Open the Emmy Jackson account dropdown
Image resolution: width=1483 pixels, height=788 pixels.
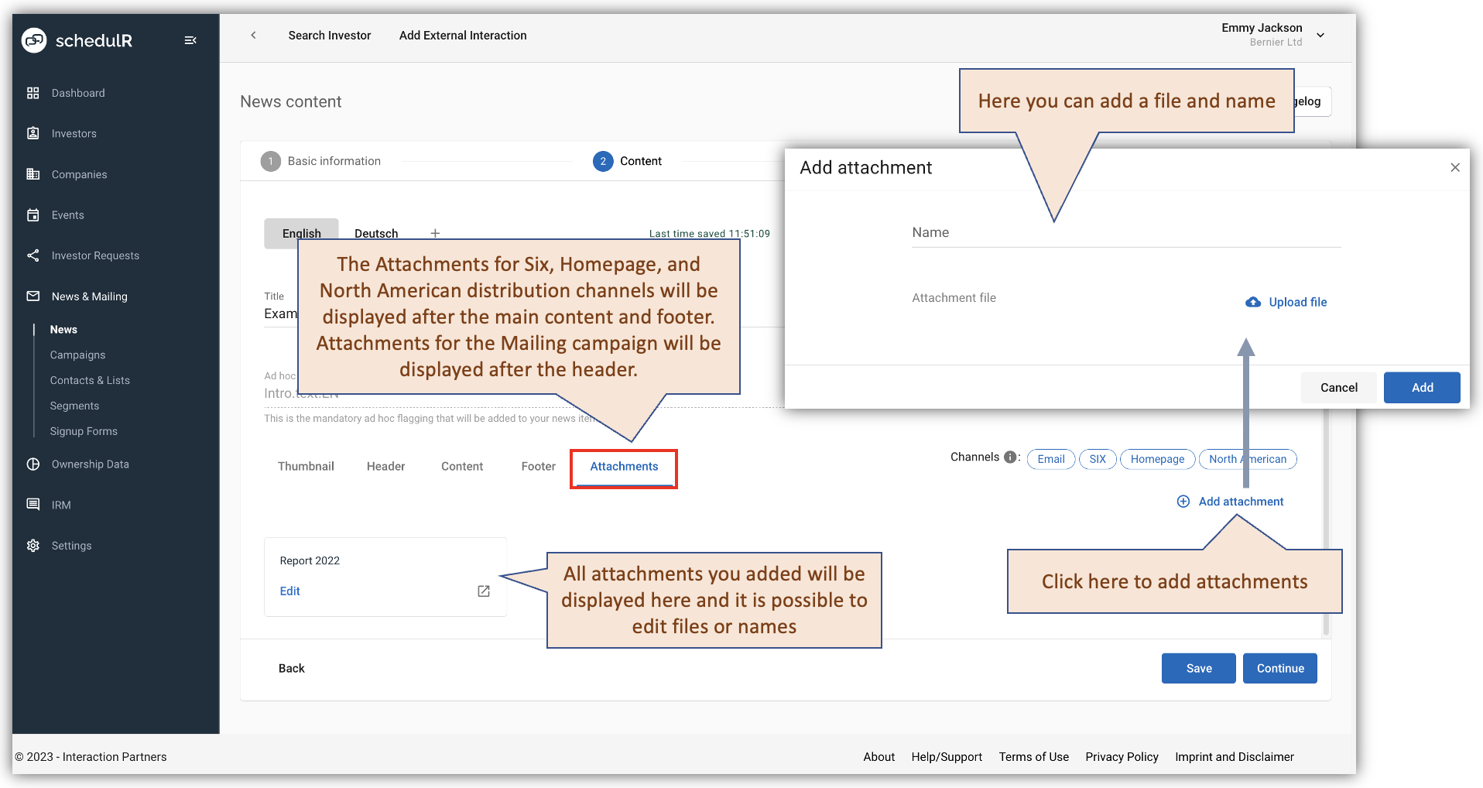[x=1320, y=35]
